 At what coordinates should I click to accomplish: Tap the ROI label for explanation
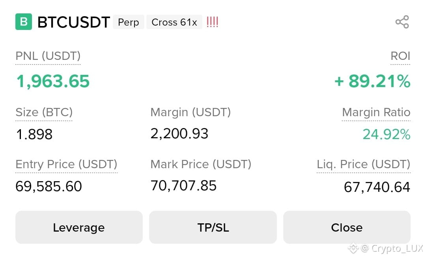tap(400, 56)
